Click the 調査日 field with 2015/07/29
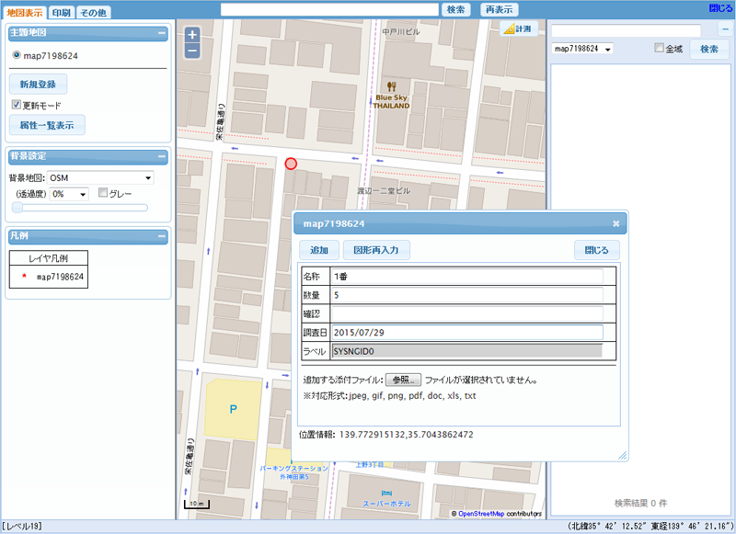This screenshot has width=736, height=534. coord(467,333)
